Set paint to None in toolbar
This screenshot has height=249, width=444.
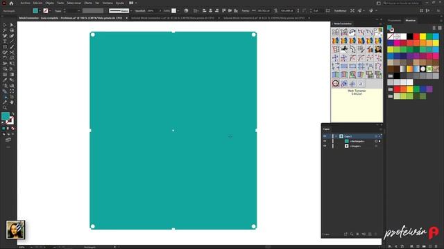pyautogui.click(x=12, y=129)
